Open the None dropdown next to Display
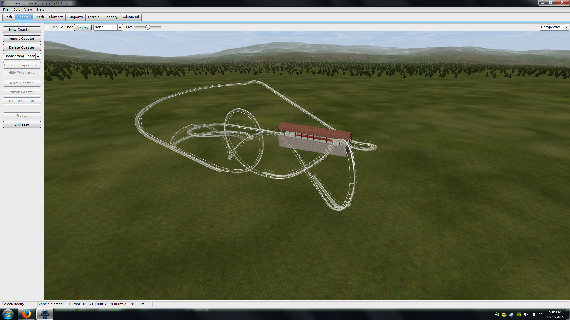This screenshot has width=570, height=320. click(x=120, y=27)
